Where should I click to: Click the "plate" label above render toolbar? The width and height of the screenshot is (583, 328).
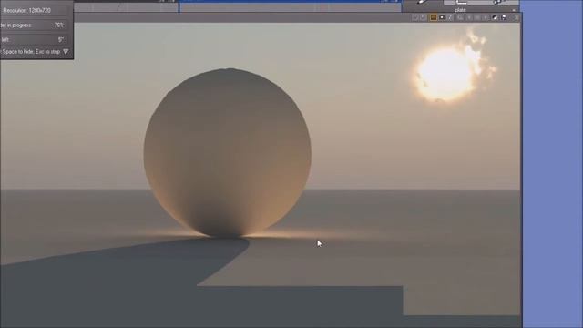pyautogui.click(x=460, y=10)
